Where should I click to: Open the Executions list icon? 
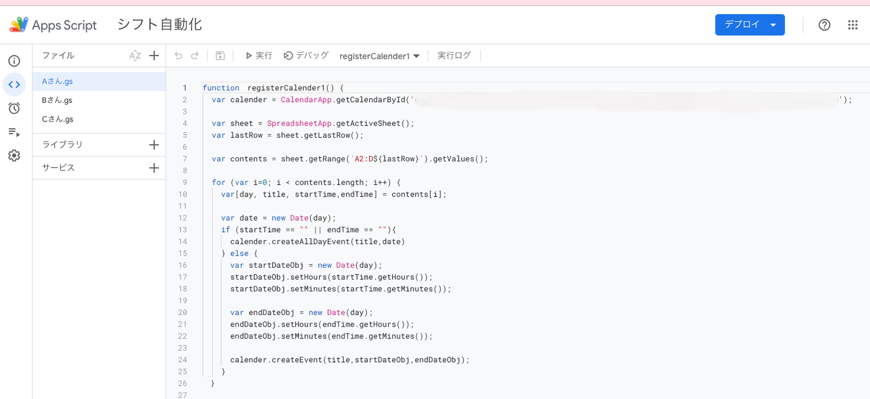[14, 132]
